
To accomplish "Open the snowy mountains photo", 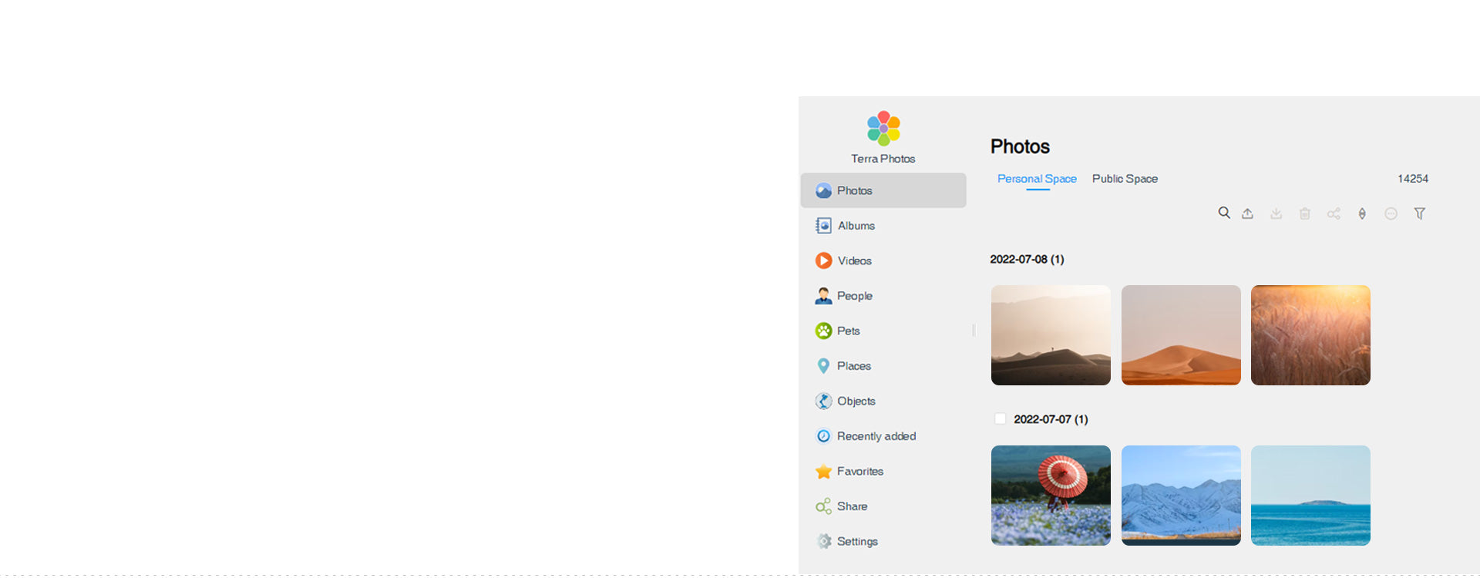I will 1181,496.
